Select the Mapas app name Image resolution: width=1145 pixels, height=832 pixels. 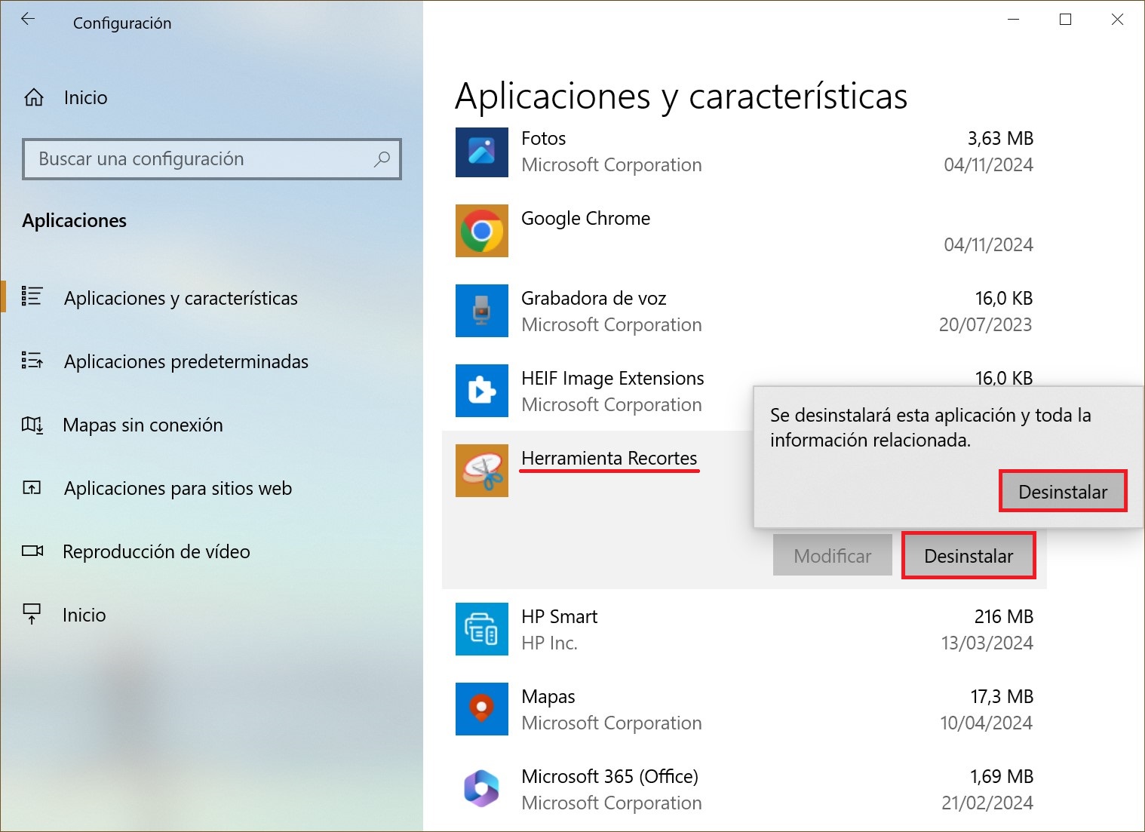(548, 696)
